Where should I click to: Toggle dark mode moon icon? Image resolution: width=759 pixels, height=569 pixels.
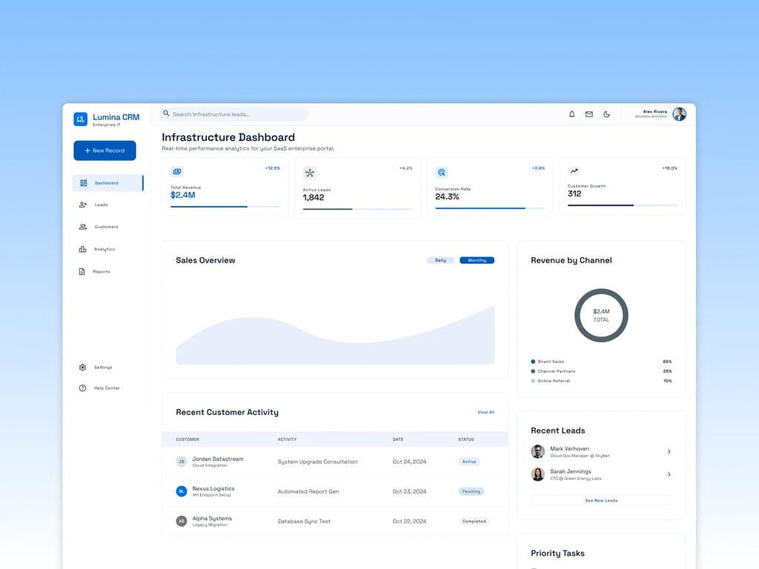tap(606, 114)
